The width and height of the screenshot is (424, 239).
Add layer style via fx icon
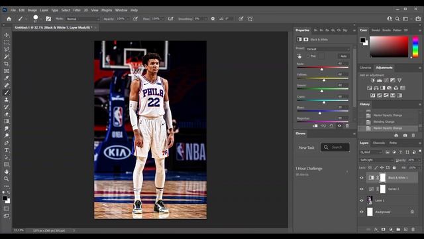coord(376,230)
